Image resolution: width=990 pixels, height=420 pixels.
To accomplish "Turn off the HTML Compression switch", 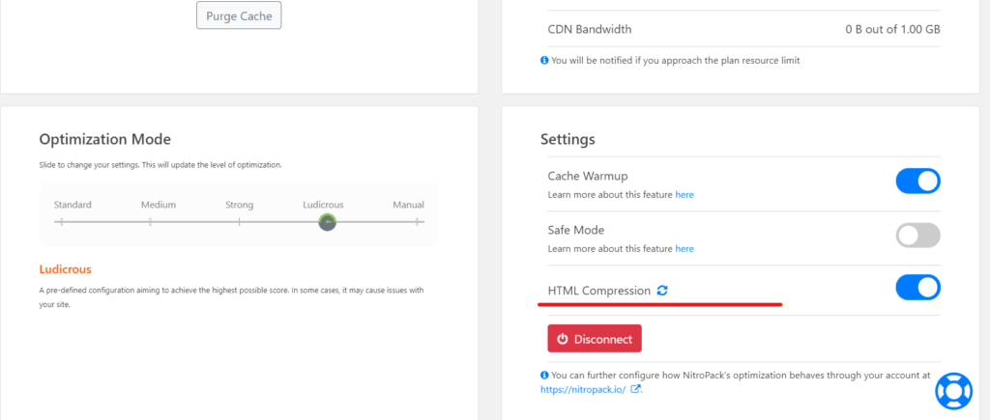I will click(x=918, y=287).
